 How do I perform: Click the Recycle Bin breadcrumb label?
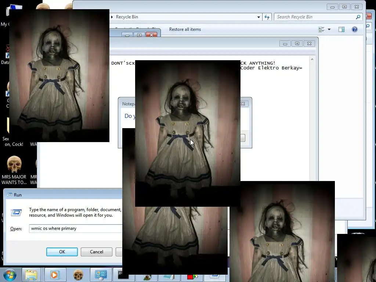(127, 17)
